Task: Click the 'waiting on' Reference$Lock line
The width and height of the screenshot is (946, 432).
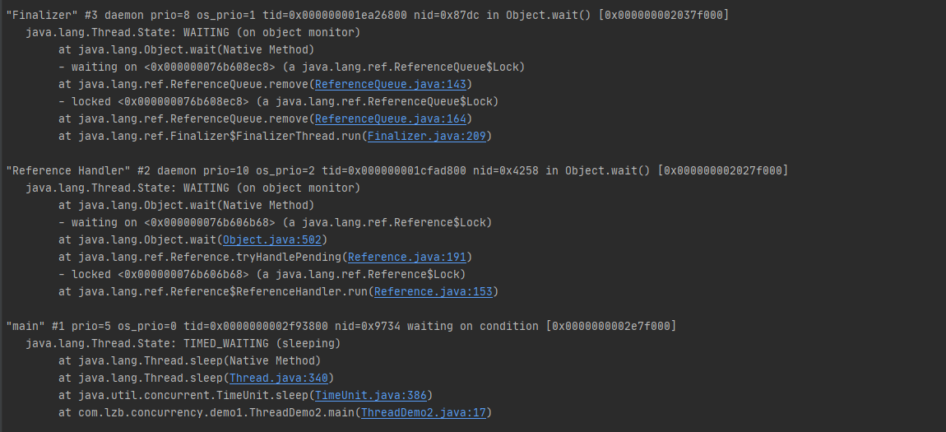Action: [x=275, y=223]
